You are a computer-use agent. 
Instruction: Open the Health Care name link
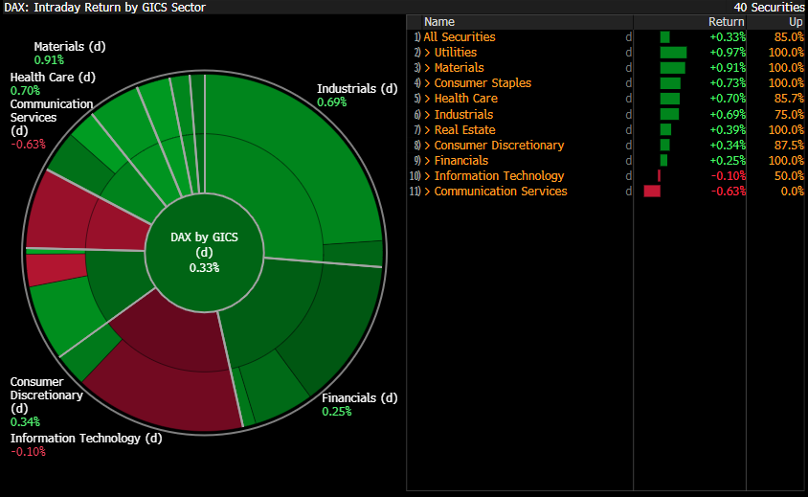466,99
